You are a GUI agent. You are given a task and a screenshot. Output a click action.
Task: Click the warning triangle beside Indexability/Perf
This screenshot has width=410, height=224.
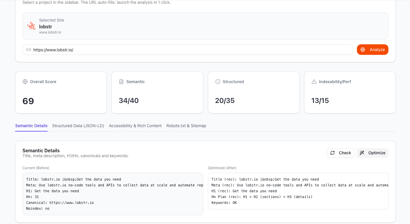[x=314, y=82]
